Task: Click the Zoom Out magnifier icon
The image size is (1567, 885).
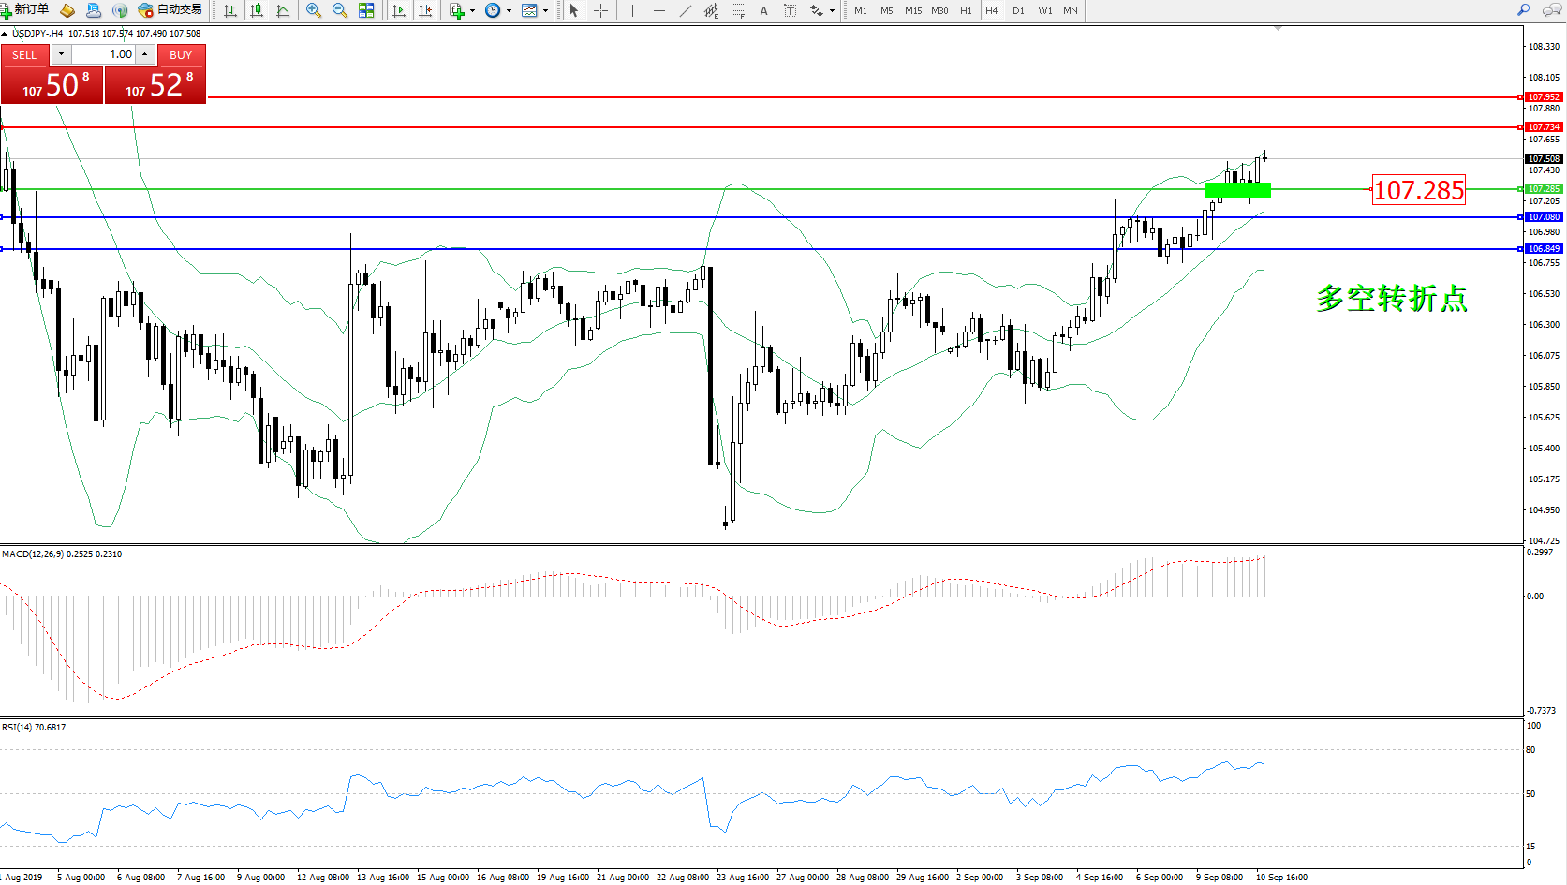Action: coord(339,10)
